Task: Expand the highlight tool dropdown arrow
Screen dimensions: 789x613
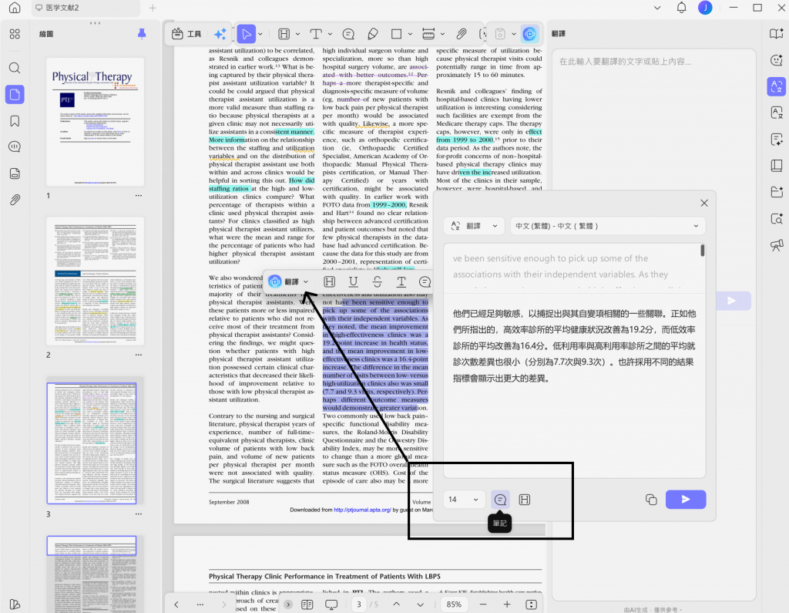Action: point(297,34)
